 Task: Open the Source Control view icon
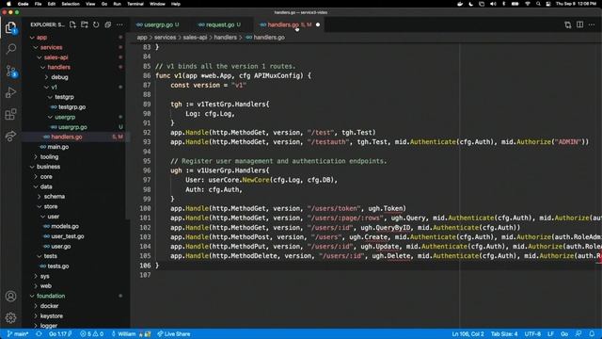(x=10, y=72)
